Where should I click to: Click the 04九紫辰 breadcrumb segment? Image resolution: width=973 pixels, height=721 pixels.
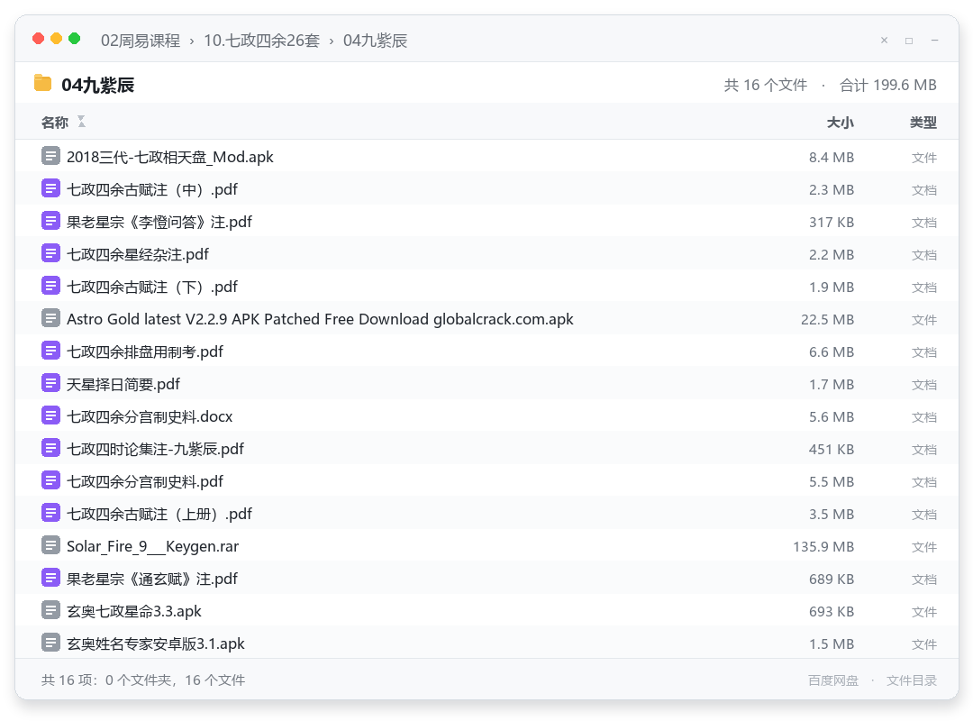[x=376, y=41]
